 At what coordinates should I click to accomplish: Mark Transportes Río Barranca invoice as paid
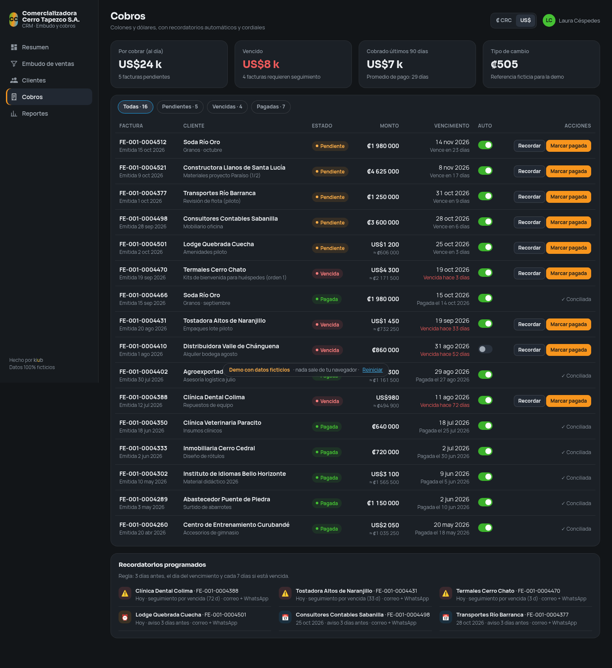(x=568, y=197)
